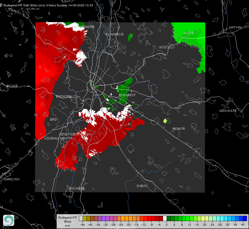Image resolution: width=249 pixels, height=229 pixels.
Task: Click the 'BUDAÖRS' town label
Action: point(64,96)
